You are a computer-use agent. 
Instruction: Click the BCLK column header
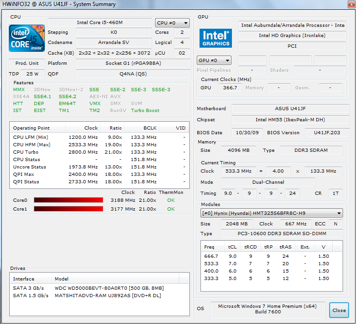(x=142, y=128)
